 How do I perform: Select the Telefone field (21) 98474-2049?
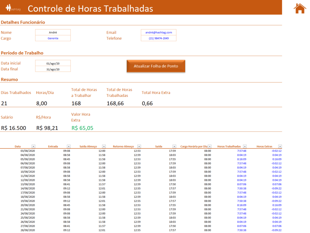159,38
